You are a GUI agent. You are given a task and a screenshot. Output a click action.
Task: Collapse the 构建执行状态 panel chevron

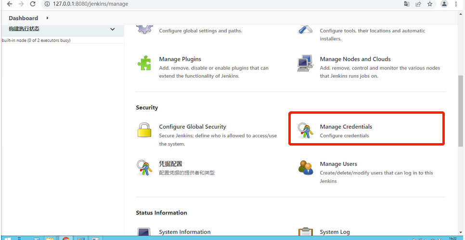click(112, 29)
